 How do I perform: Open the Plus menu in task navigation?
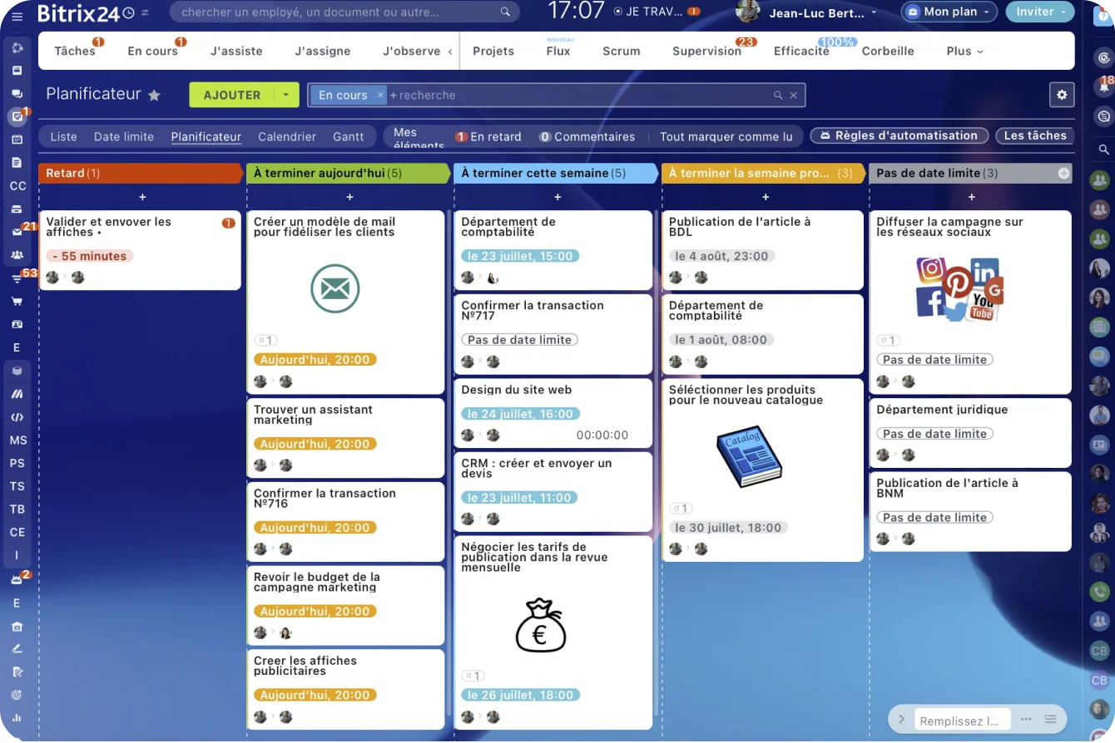point(964,51)
